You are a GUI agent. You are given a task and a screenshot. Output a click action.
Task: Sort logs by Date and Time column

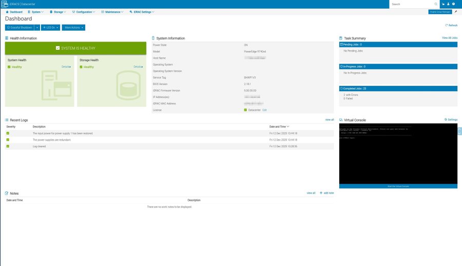[279, 126]
